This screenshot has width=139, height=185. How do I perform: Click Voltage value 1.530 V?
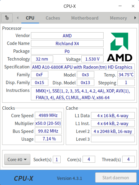coord(92,59)
